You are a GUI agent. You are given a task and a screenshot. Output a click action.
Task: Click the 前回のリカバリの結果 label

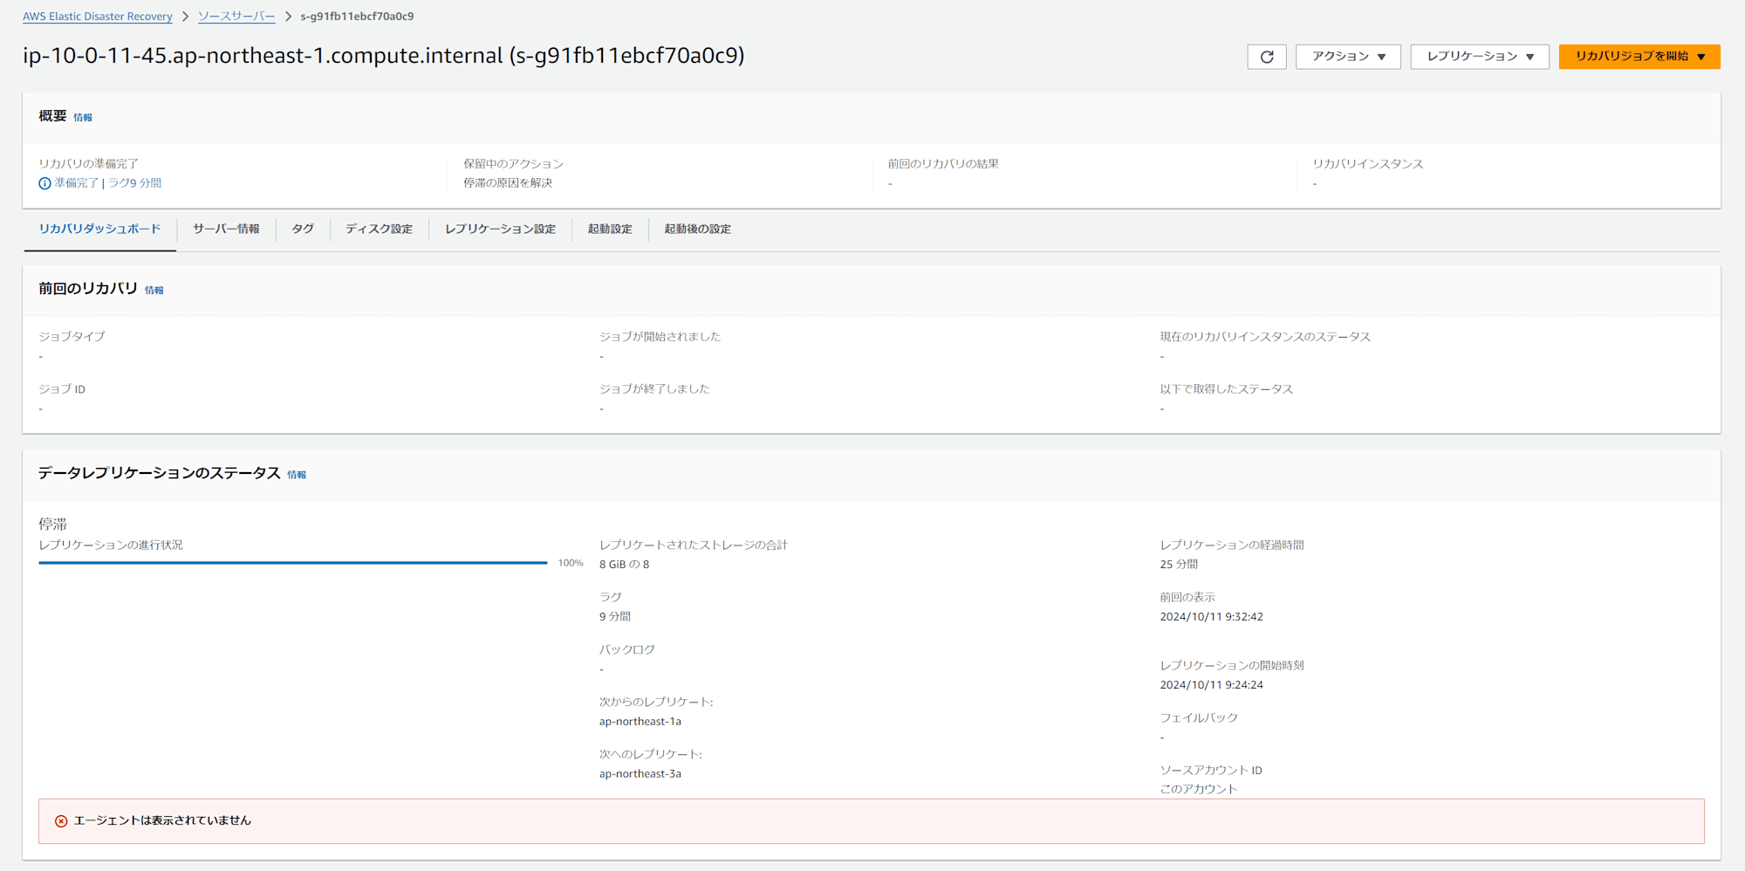[943, 164]
